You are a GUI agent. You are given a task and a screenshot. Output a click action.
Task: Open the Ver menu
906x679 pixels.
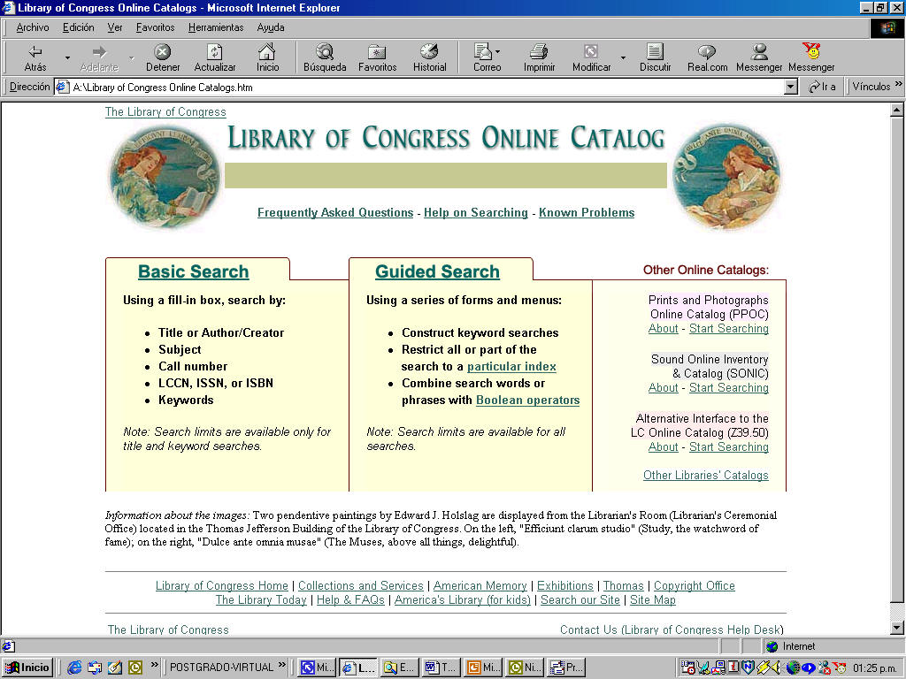click(115, 27)
